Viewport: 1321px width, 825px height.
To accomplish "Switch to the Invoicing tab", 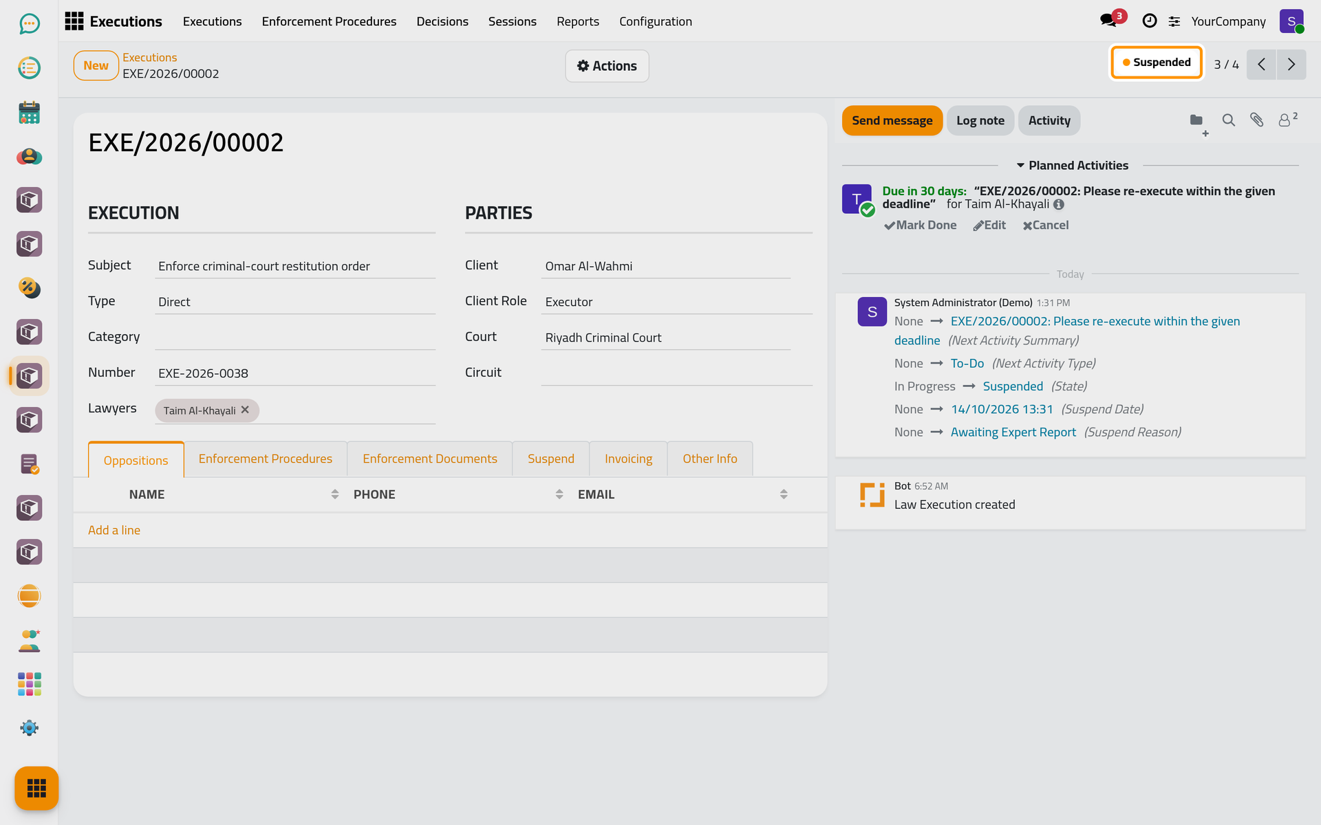I will click(628, 459).
